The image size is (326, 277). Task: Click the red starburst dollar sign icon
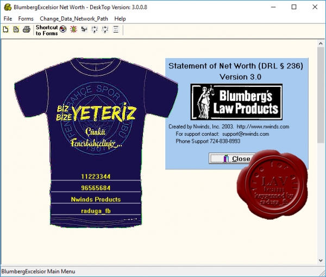pos(73,29)
